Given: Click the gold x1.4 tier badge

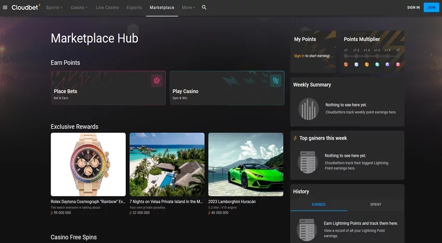Looking at the screenshot, I should tap(367, 65).
